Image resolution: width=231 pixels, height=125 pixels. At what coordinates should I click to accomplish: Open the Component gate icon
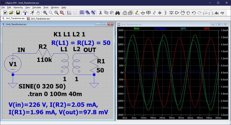click(x=177, y=13)
